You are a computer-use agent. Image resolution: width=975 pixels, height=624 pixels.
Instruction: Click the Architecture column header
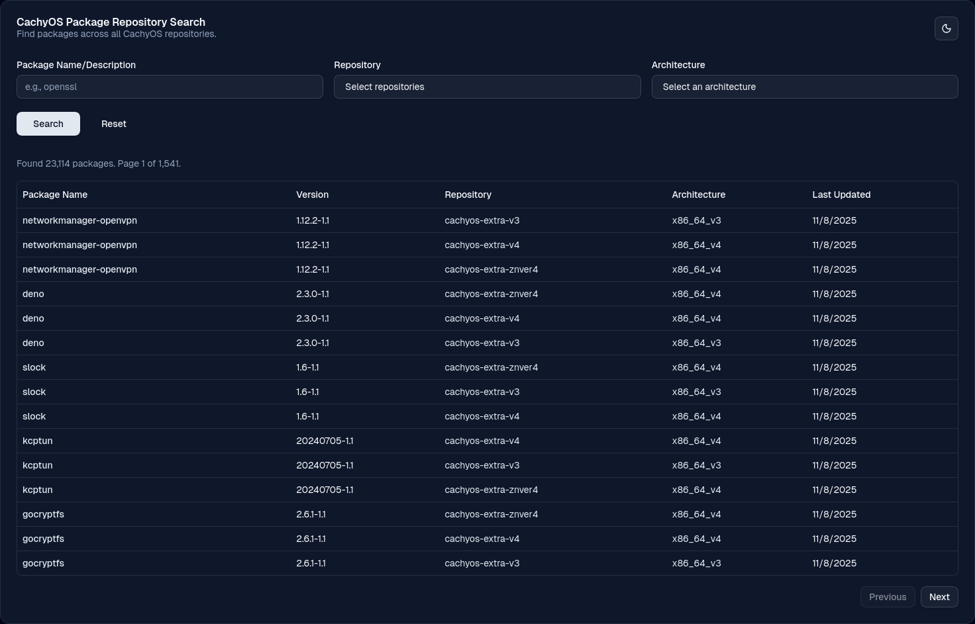pos(698,195)
